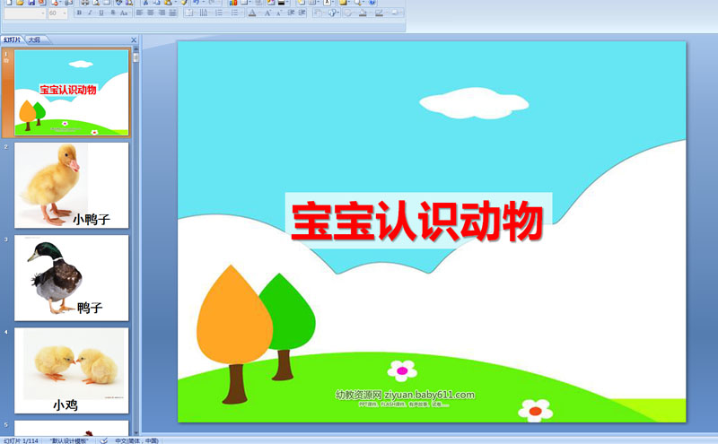
Task: Align text right
Action: (x=162, y=13)
